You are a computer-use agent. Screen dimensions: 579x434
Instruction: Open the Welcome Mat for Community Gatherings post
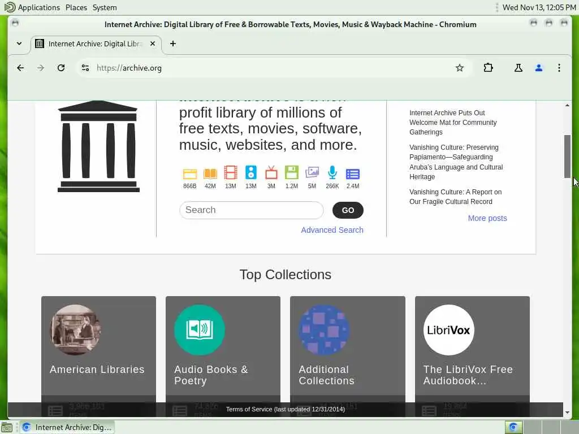[453, 123]
